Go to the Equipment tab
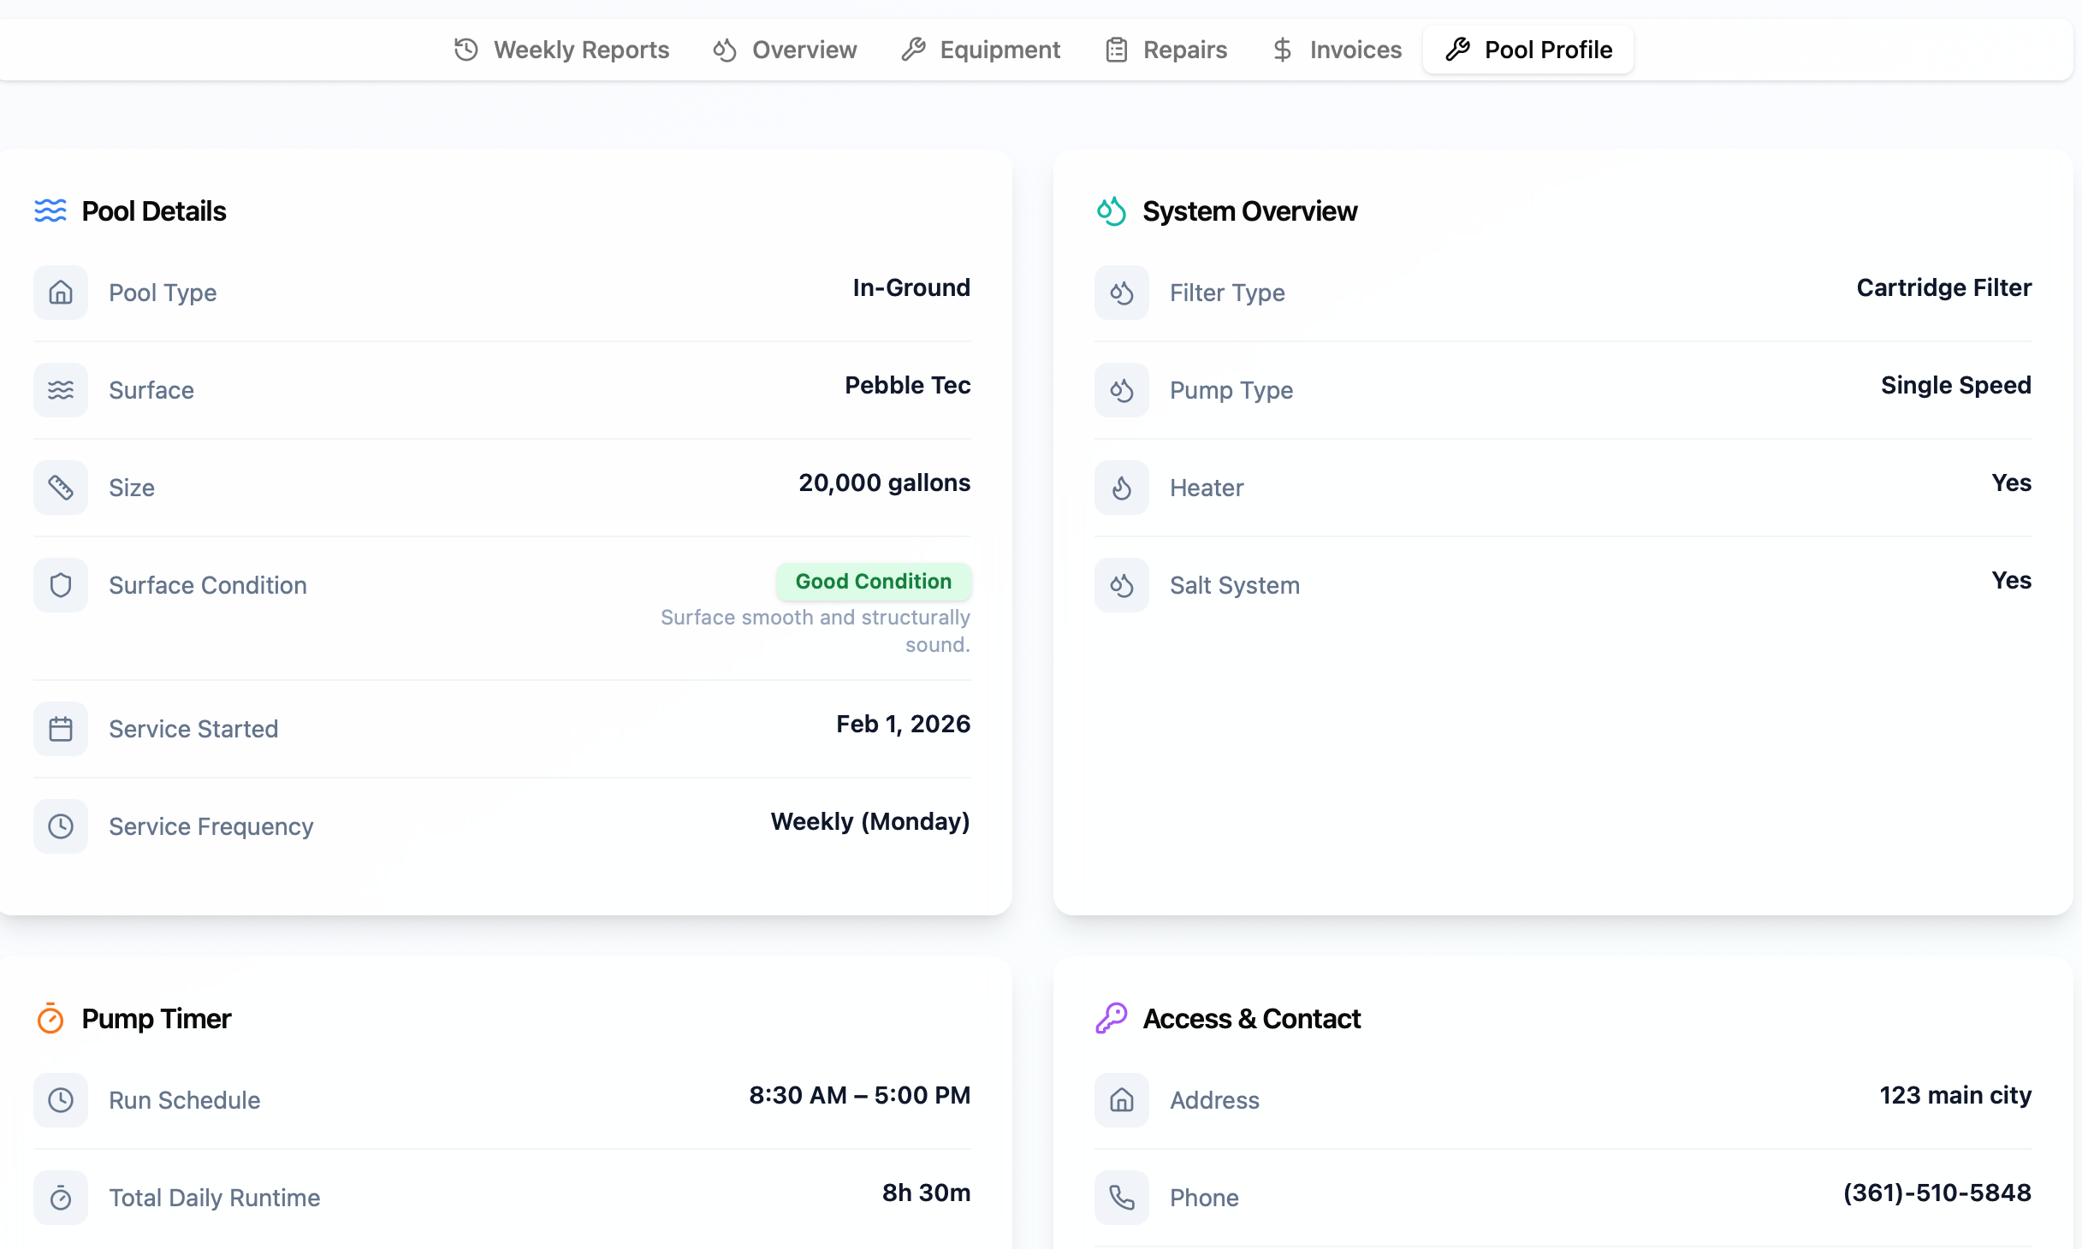The height and width of the screenshot is (1249, 2082). [981, 50]
